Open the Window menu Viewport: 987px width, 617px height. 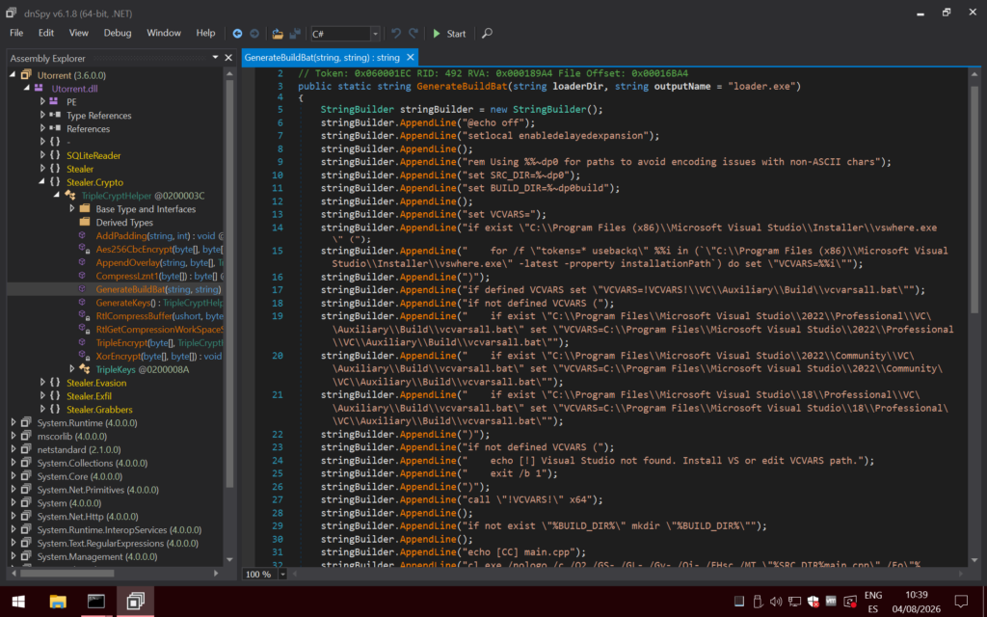pos(164,33)
